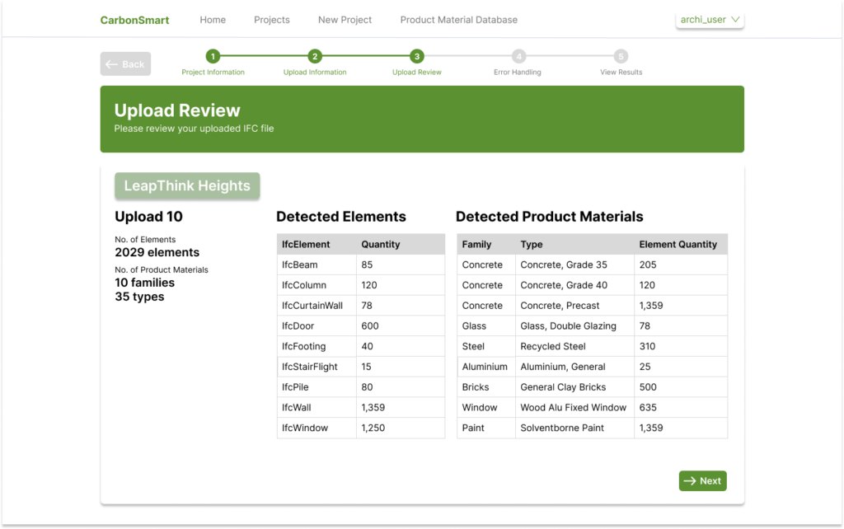
Task: Click the step 4 Error Handling circle
Action: [518, 58]
